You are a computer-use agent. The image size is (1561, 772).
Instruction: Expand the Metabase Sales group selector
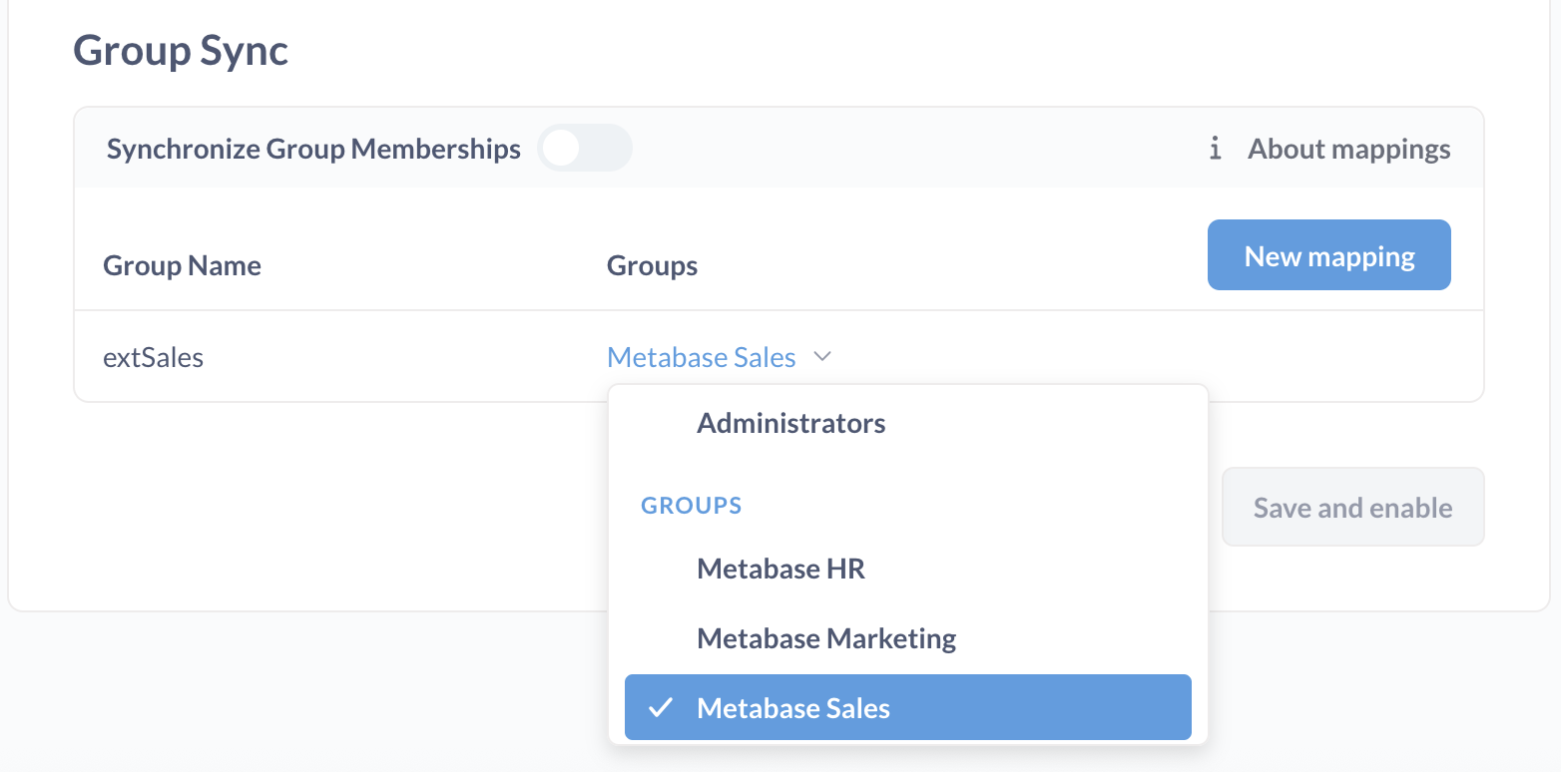pos(721,356)
